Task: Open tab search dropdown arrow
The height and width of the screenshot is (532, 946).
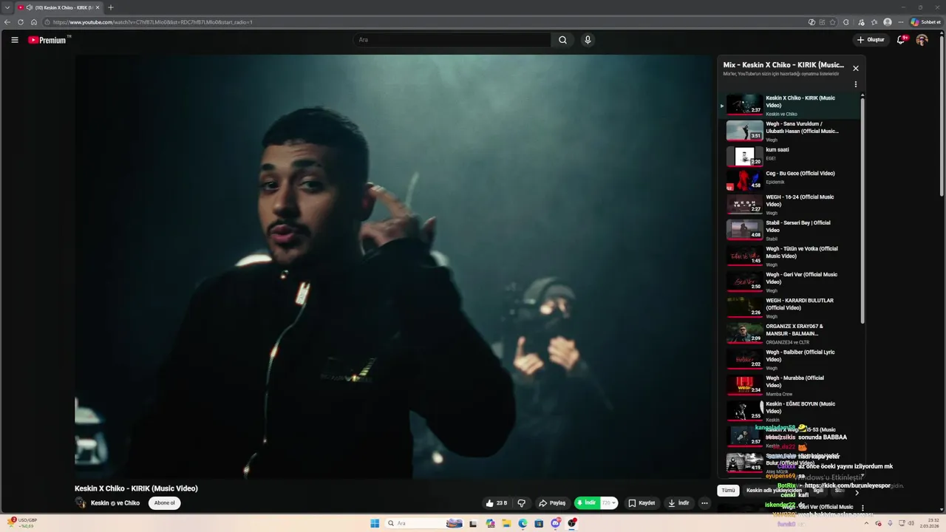Action: [7, 7]
